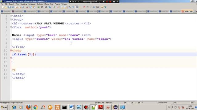Screen dimensions: 197x110
Task: Toggle Synchronize Vertical Scrolling
Action: coord(62,7)
